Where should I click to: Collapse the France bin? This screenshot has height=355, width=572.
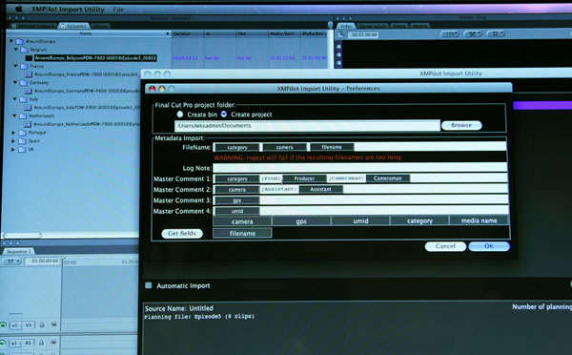[x=15, y=66]
